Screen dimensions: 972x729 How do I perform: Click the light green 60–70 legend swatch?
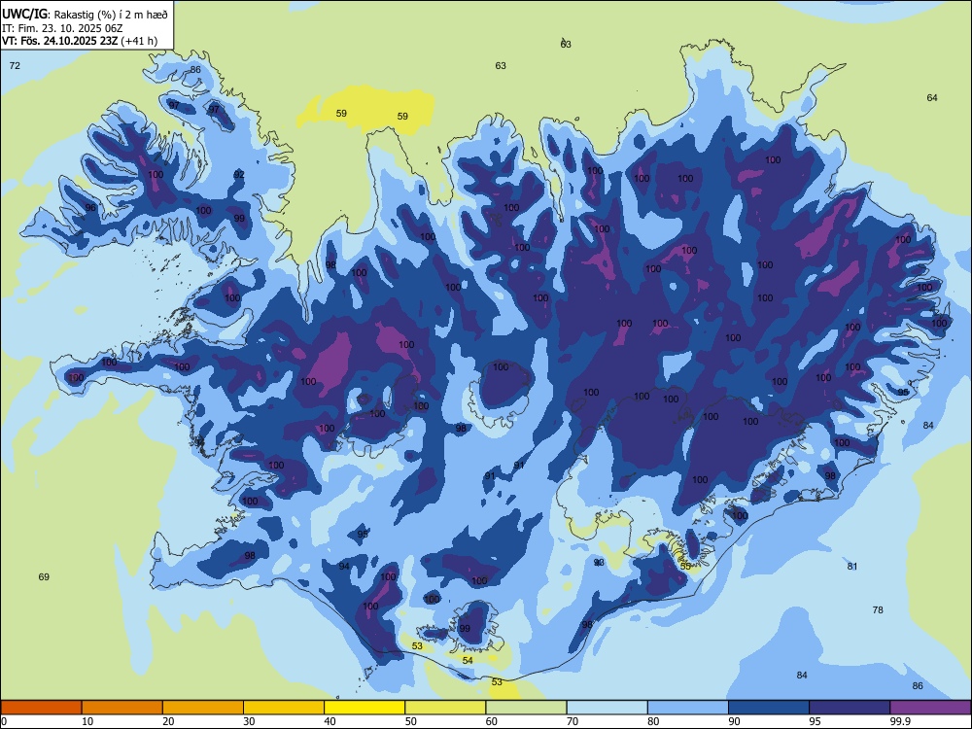[526, 708]
